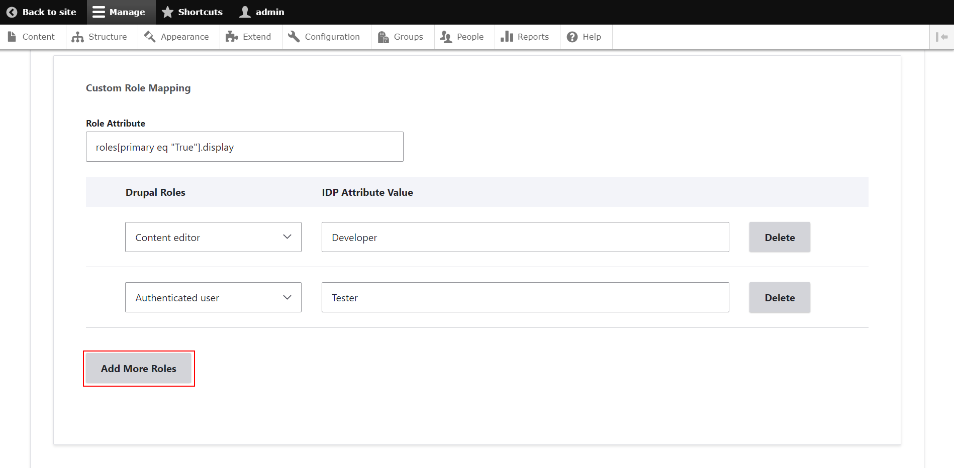Viewport: 954px width, 468px height.
Task: Open Extend via its puzzle icon
Action: 232,37
